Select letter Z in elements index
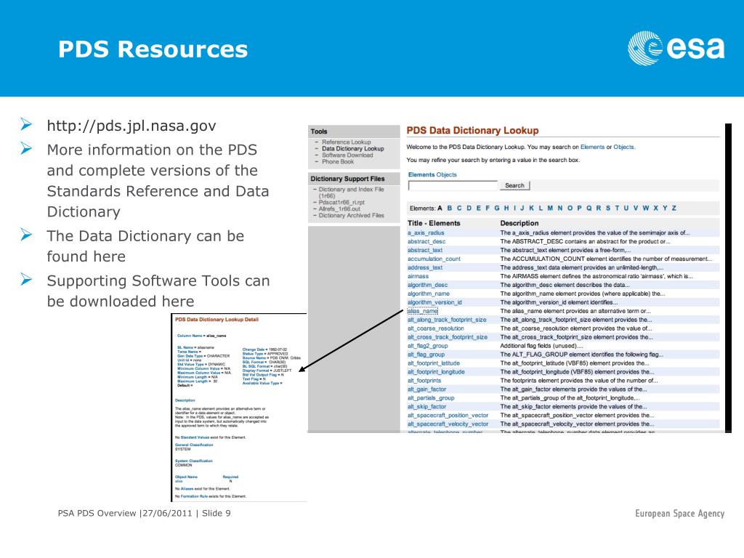 tap(674, 209)
